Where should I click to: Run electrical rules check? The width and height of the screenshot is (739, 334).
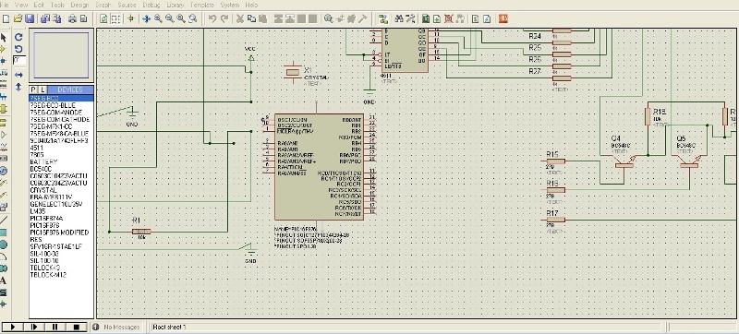coord(488,18)
